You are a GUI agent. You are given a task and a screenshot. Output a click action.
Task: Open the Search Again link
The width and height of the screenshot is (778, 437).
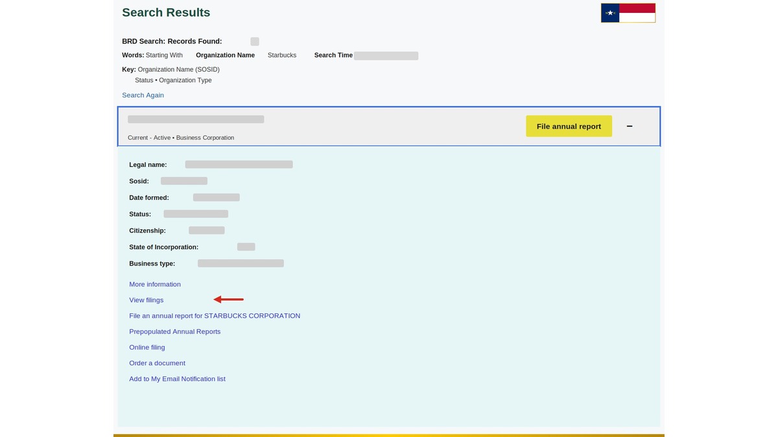click(x=143, y=95)
